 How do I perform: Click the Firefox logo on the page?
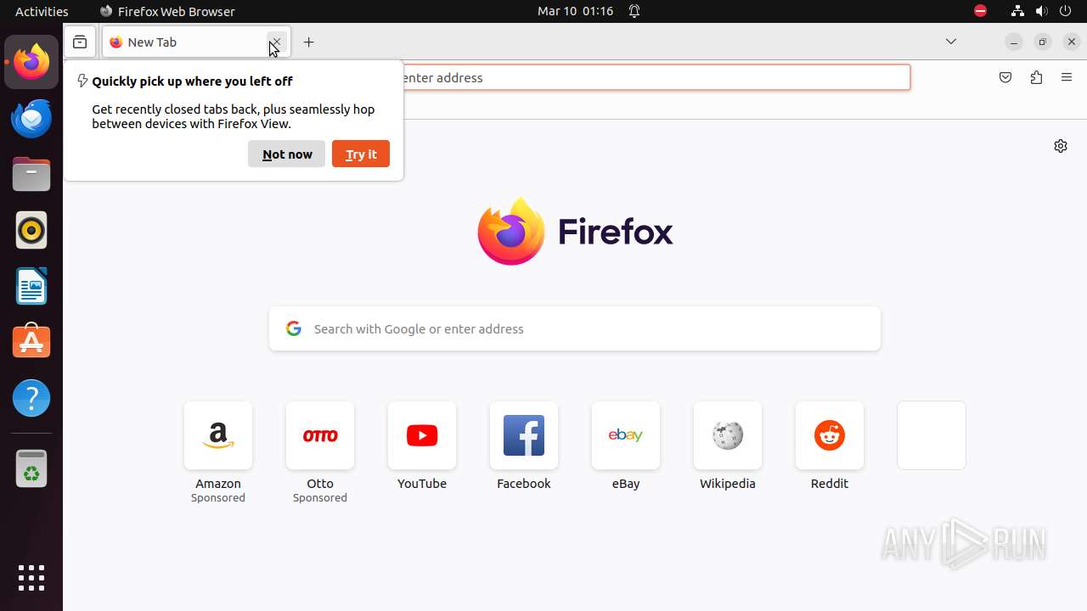pos(575,231)
